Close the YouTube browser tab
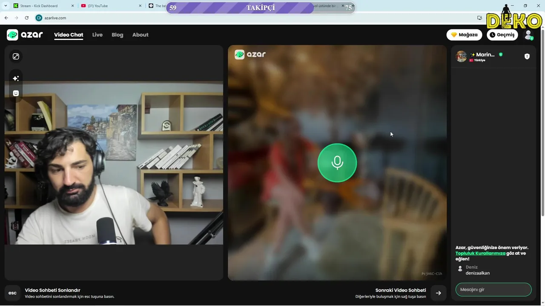This screenshot has width=545, height=306. pos(141,6)
